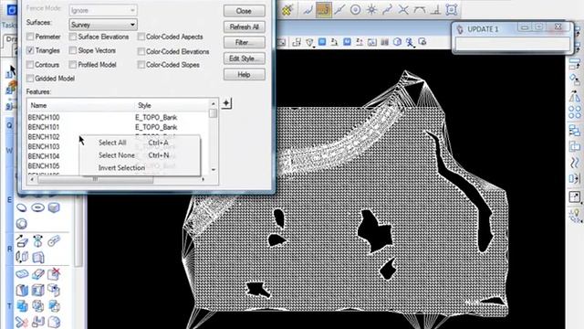The height and width of the screenshot is (329, 584).
Task: Select the Extrude solid tool
Action: 22,241
